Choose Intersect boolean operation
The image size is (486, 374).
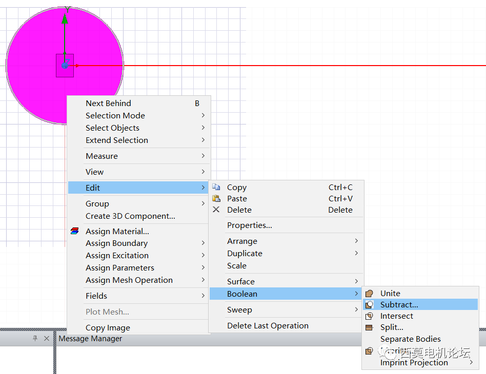pos(420,316)
